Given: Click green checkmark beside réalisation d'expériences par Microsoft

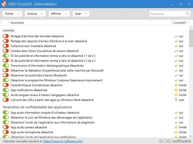Looking at the screenshot, I should 176,71.
